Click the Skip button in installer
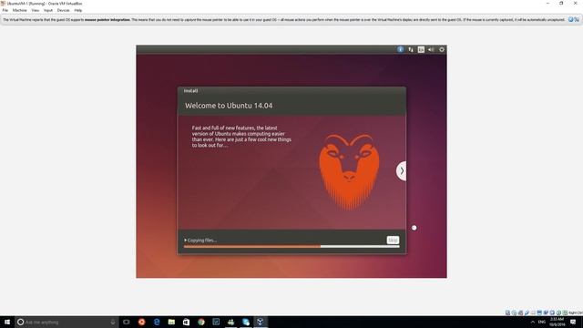 pos(393,241)
